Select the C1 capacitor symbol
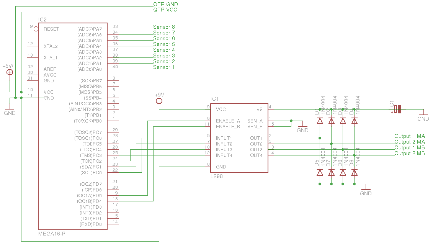This screenshot has height=242, width=433. [397, 110]
